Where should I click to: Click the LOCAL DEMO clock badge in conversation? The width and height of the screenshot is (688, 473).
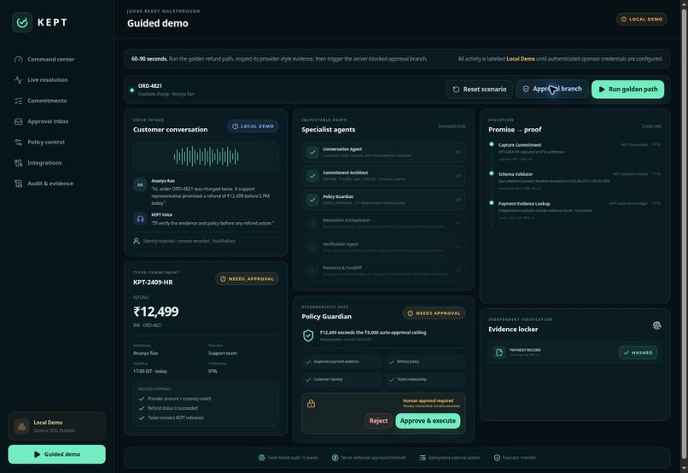pos(254,126)
